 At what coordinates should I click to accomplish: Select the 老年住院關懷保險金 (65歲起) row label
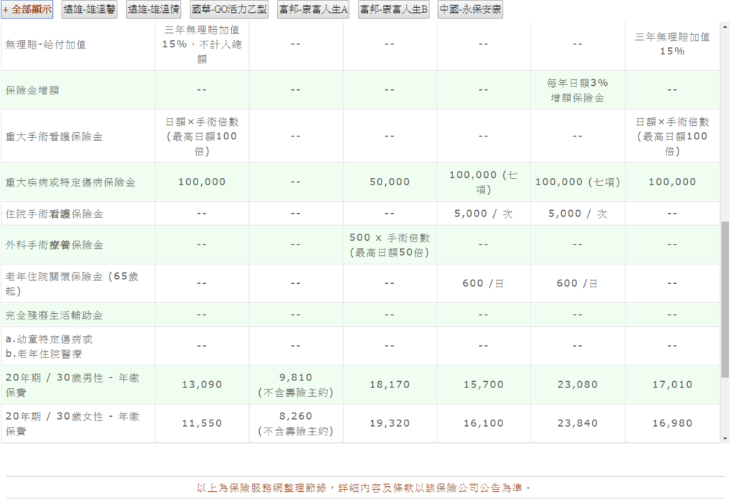pos(72,284)
